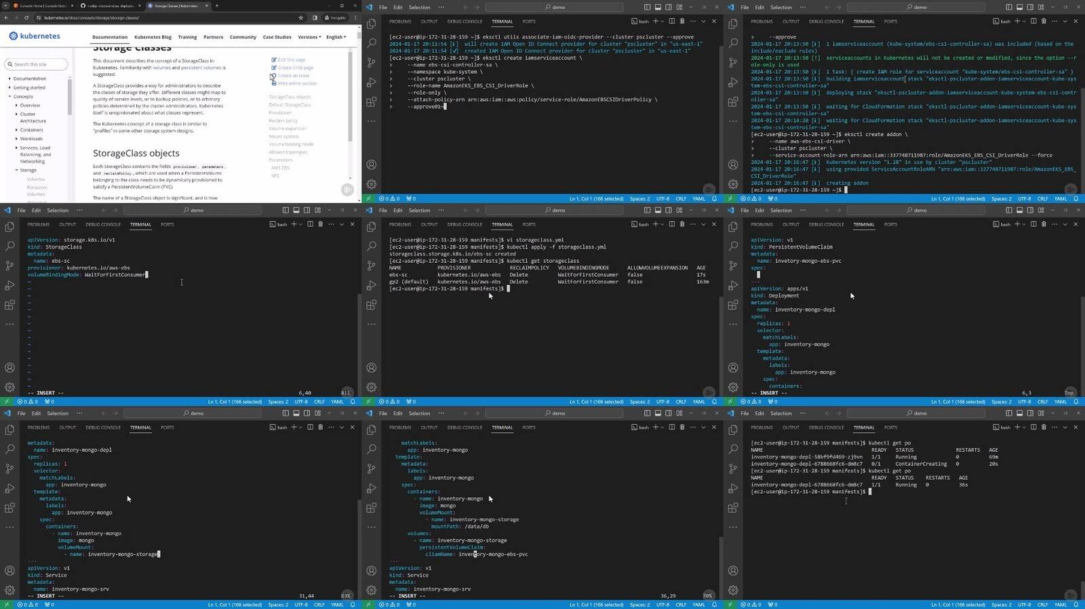Toggle Secondary Side Bar in iamserviceaccount terminal window

pyautogui.click(x=669, y=7)
